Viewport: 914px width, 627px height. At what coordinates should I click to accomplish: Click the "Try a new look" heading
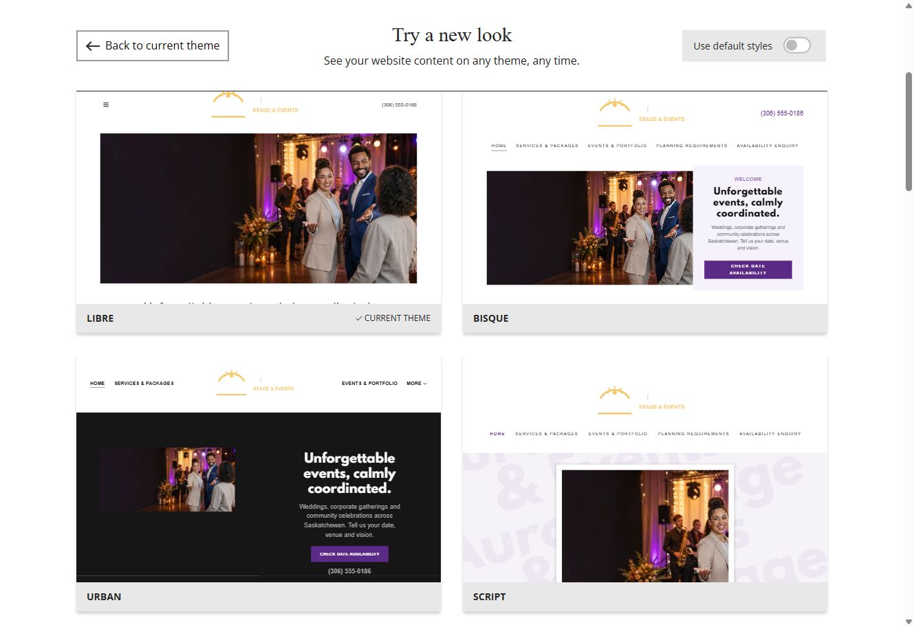pyautogui.click(x=452, y=35)
